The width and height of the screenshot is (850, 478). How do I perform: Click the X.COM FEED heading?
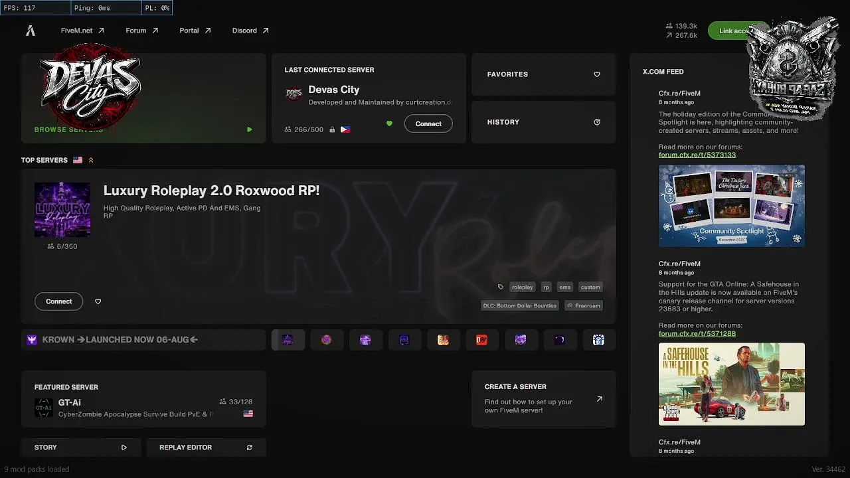[663, 72]
